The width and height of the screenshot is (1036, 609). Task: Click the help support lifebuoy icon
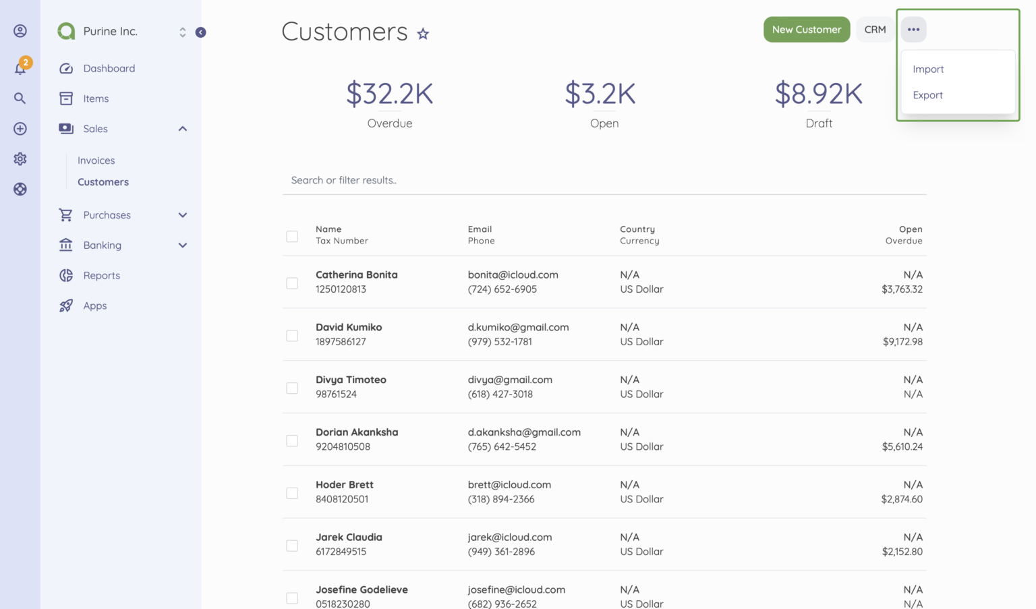(x=20, y=190)
